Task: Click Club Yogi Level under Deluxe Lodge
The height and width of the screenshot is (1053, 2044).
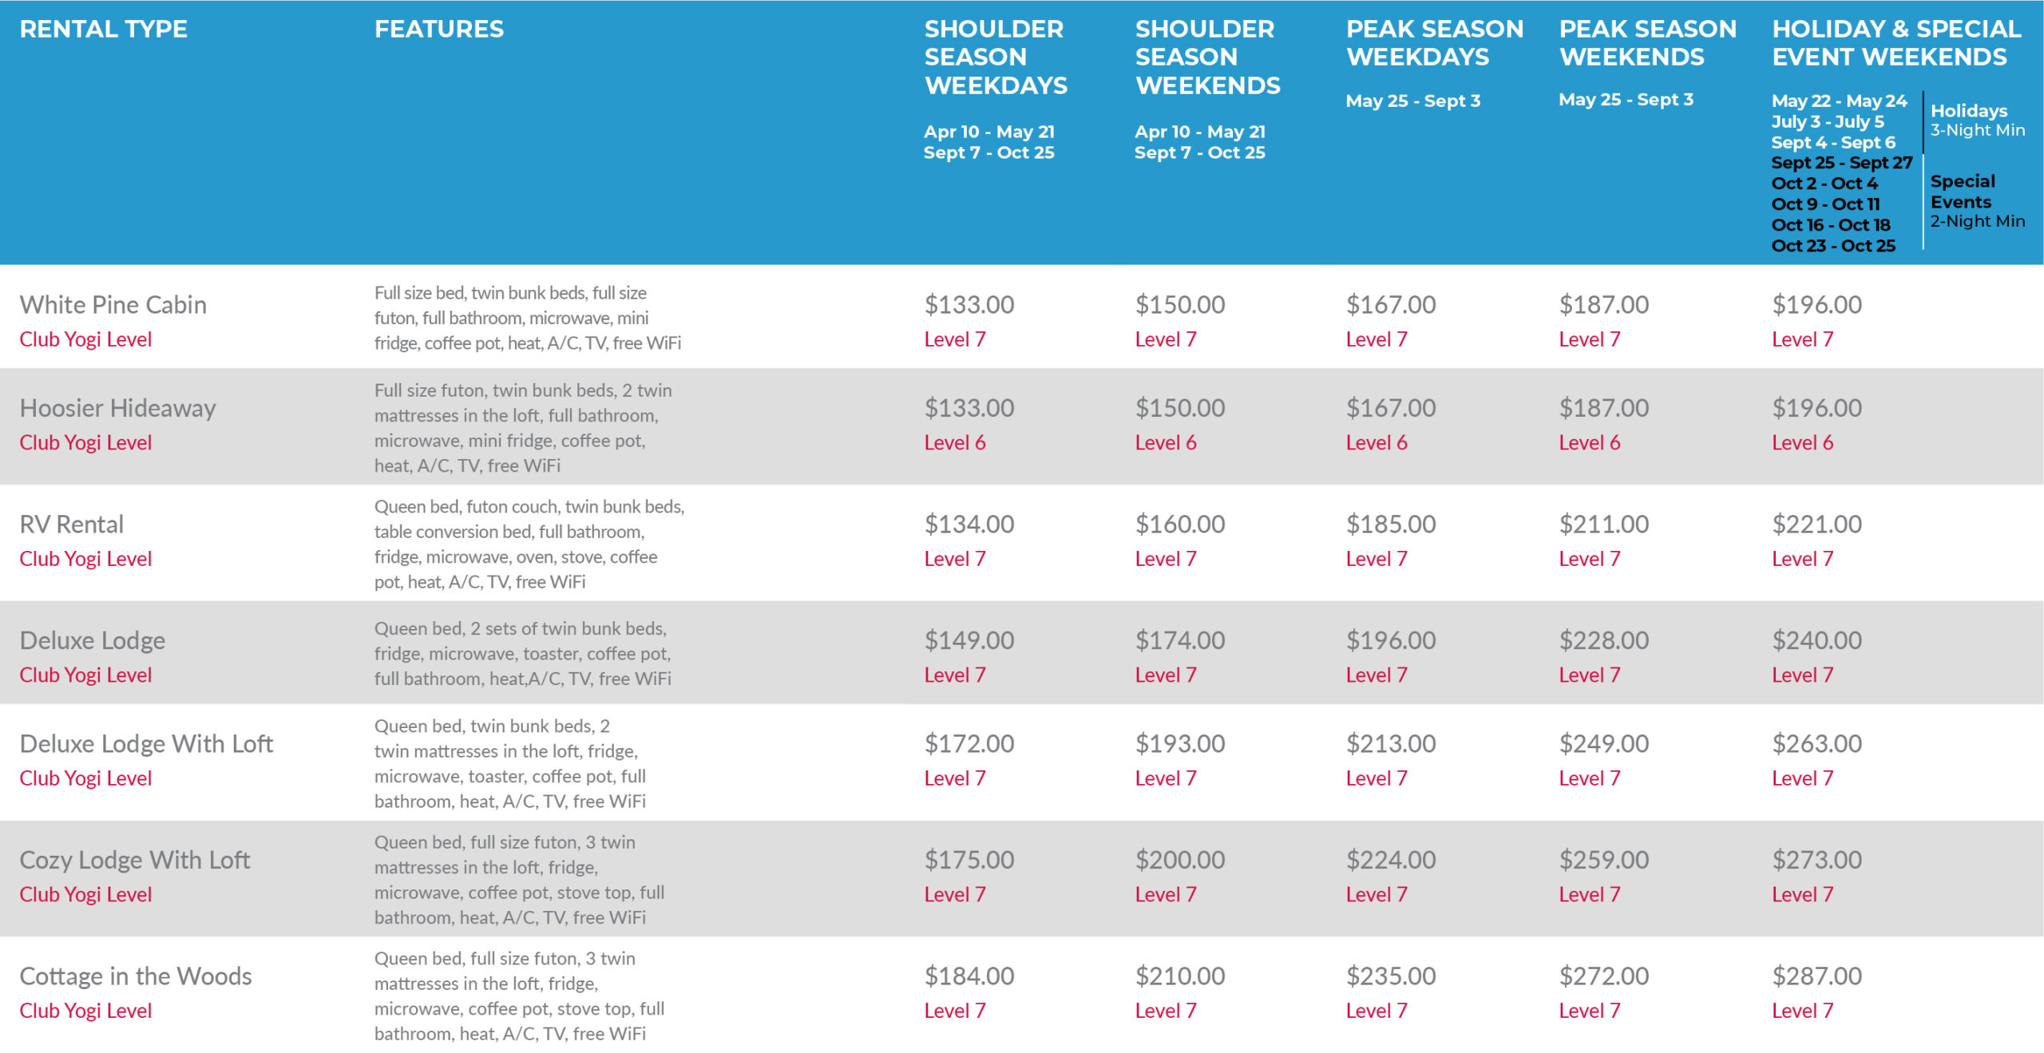Action: [x=85, y=675]
